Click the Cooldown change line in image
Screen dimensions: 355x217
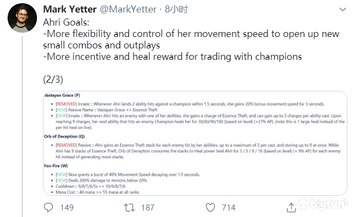point(91,186)
